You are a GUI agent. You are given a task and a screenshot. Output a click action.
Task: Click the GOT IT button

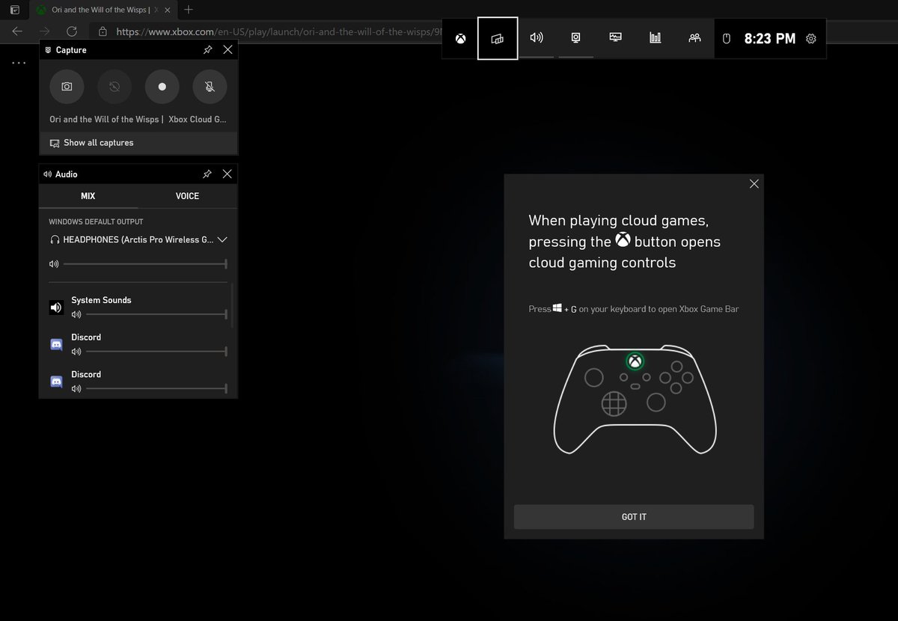tap(634, 517)
